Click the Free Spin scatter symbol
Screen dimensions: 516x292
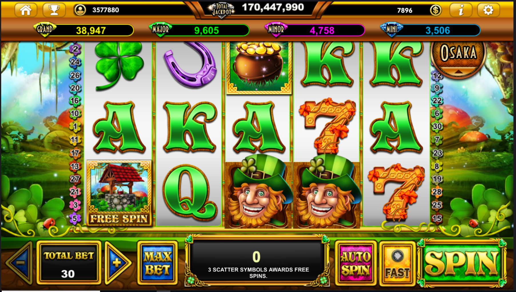click(119, 193)
